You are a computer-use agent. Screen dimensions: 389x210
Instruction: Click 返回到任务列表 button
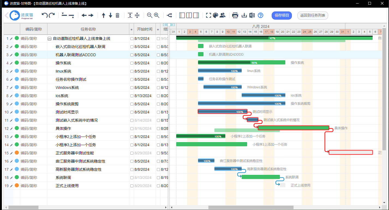[313, 16]
